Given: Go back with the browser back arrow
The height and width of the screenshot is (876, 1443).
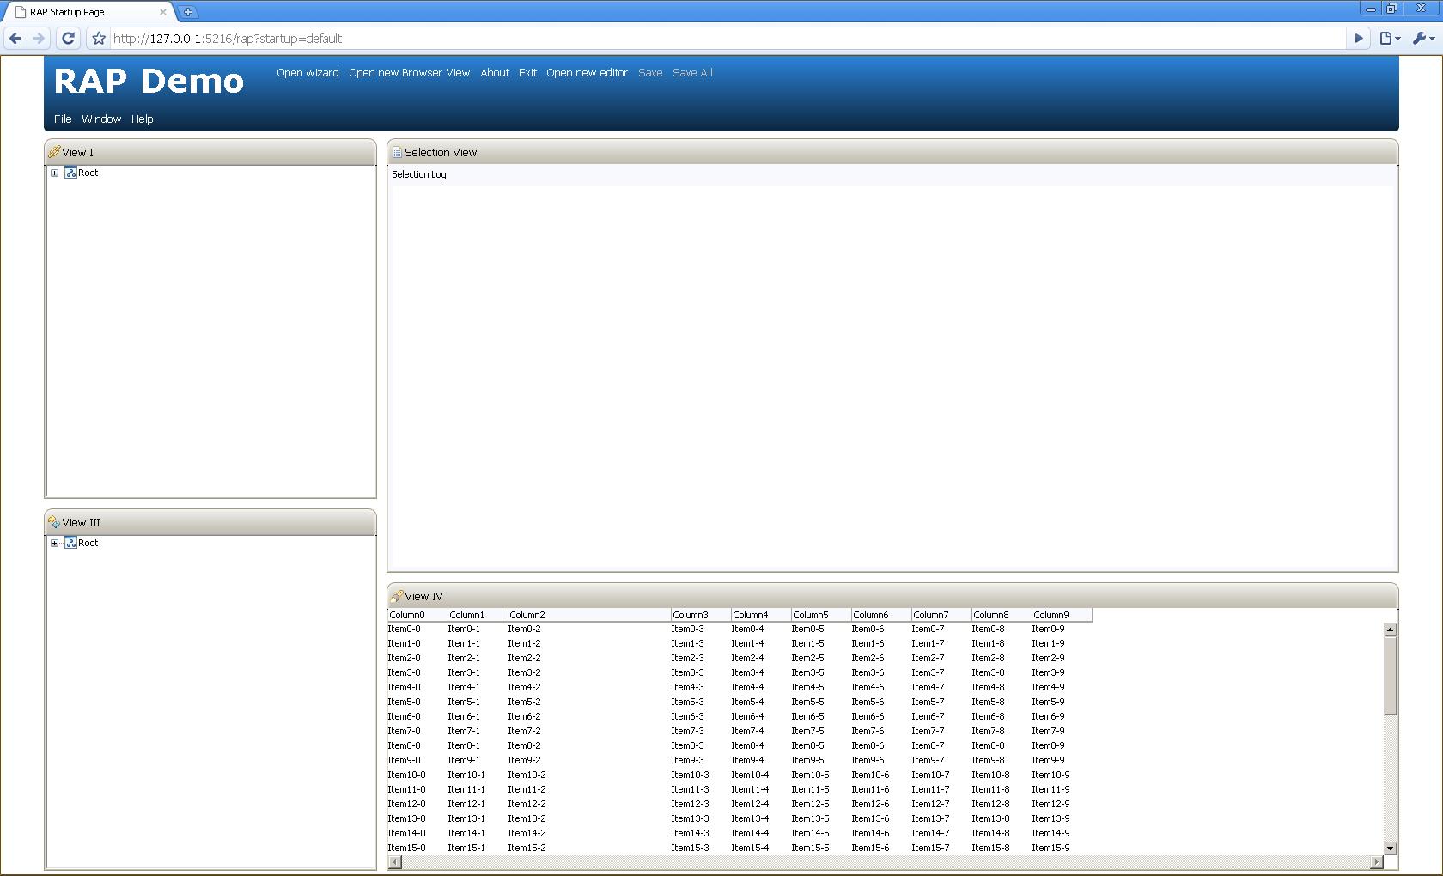Looking at the screenshot, I should 15,38.
